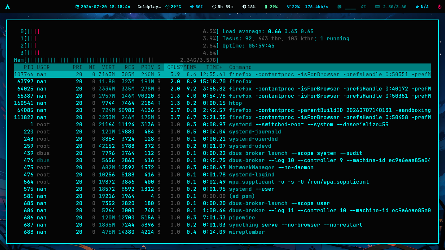The height and width of the screenshot is (250, 445).
Task: Sort by the PID column header
Action: pyautogui.click(x=29, y=67)
